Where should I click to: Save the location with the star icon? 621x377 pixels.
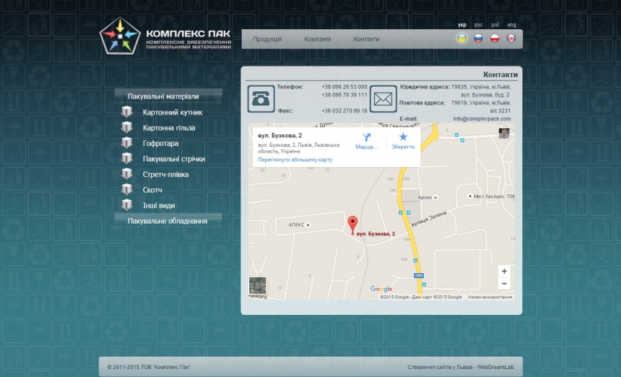[403, 137]
